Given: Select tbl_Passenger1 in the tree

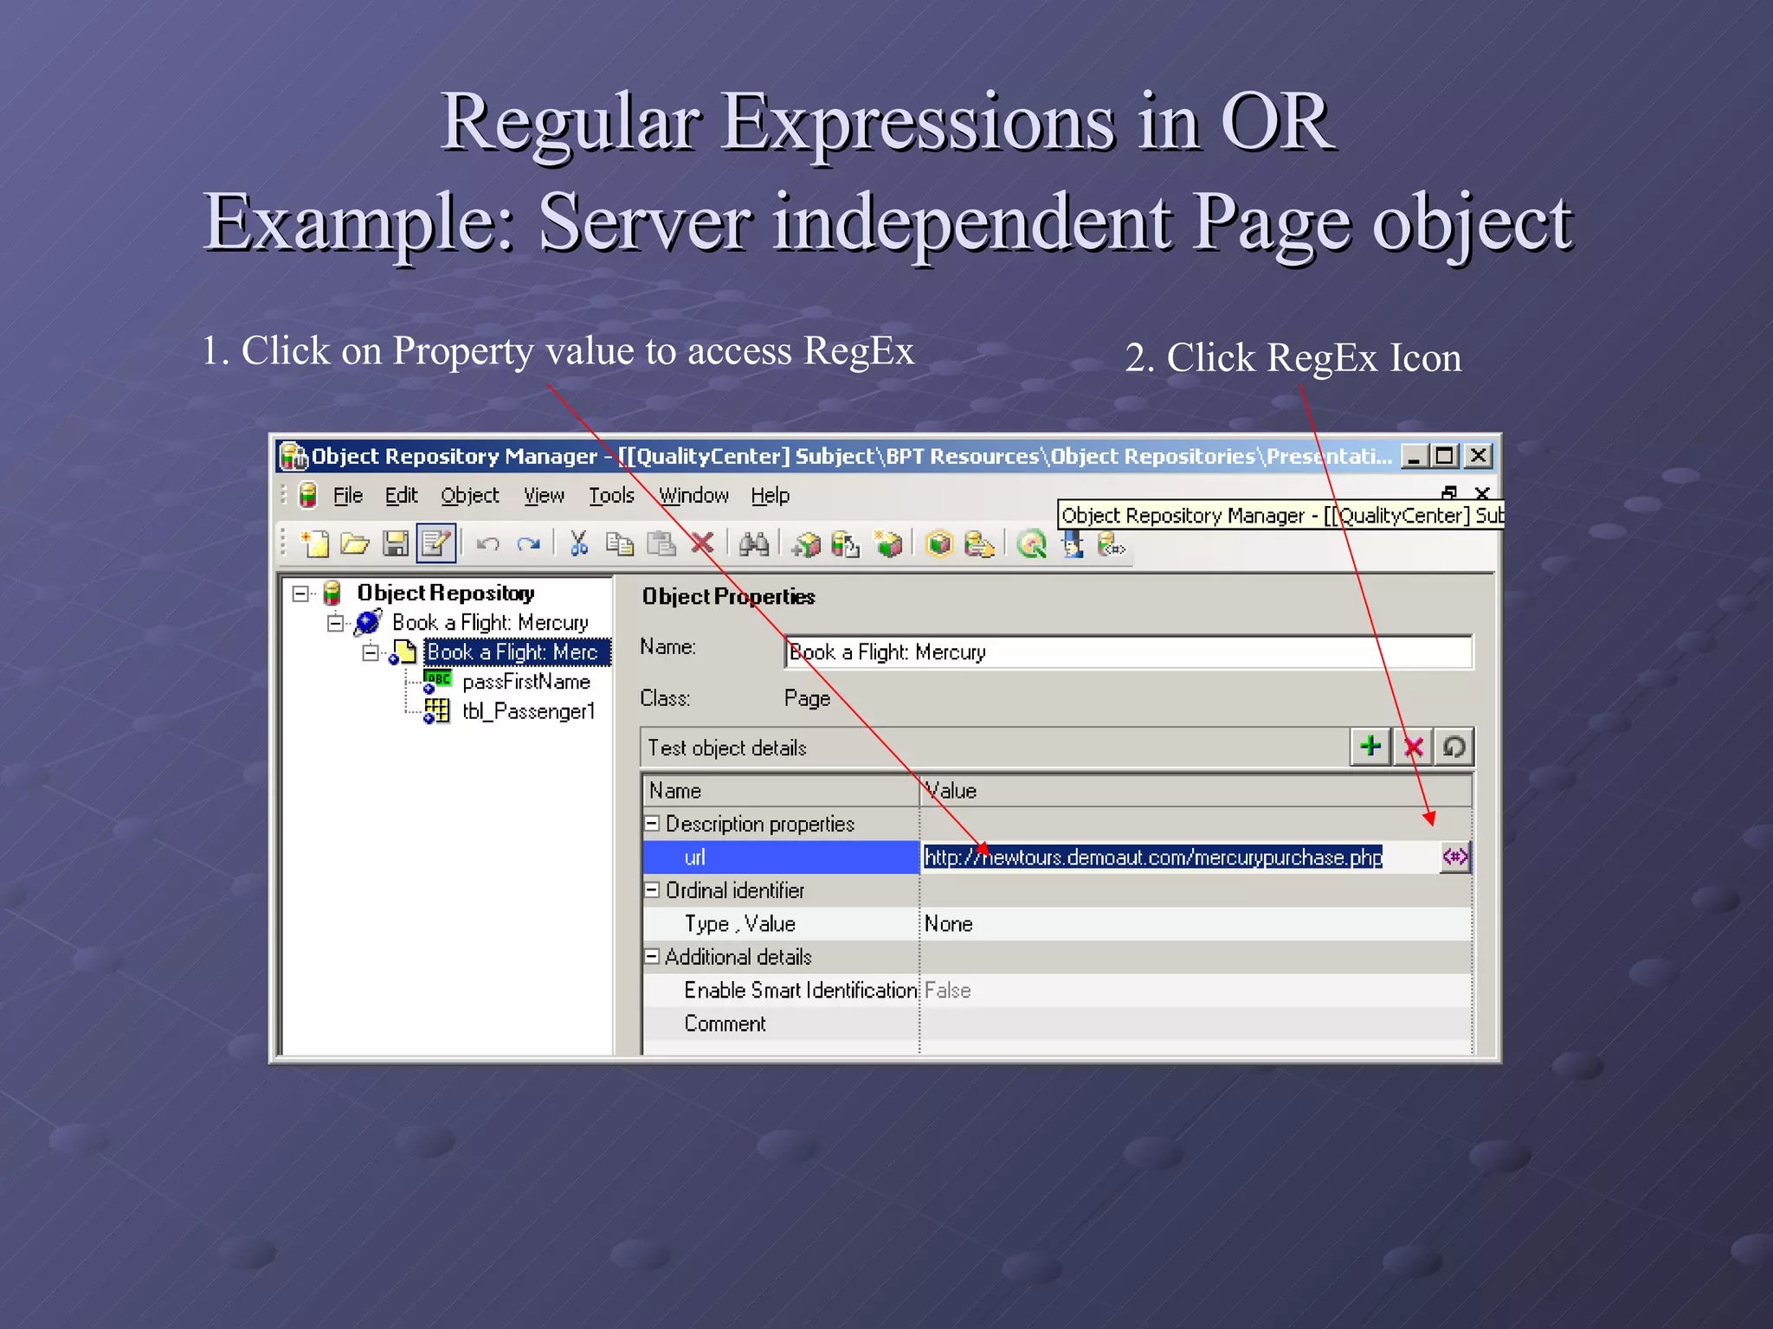Looking at the screenshot, I should [529, 711].
